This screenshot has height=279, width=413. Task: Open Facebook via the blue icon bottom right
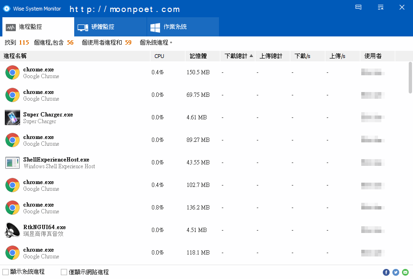pyautogui.click(x=386, y=272)
